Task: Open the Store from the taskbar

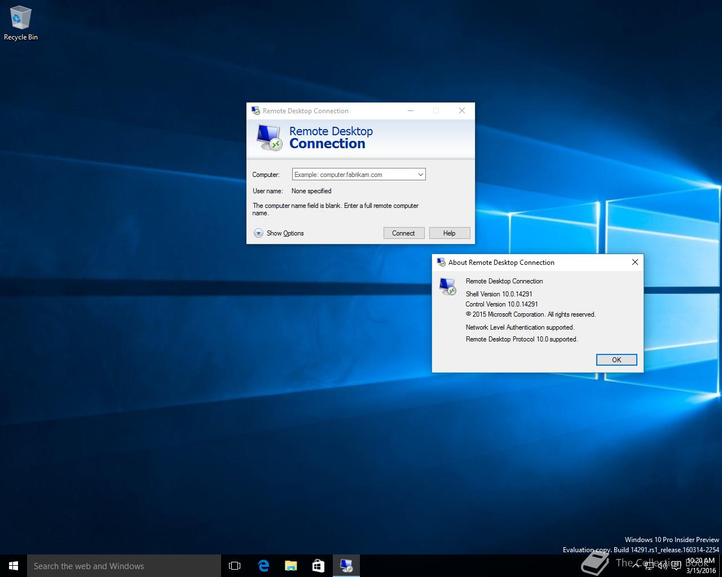Action: tap(318, 566)
